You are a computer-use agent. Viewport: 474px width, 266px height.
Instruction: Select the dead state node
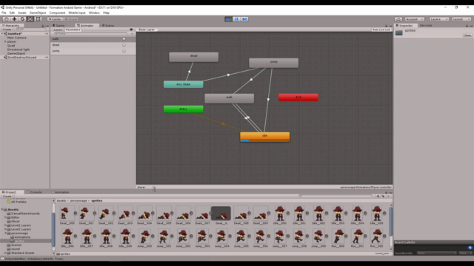194,57
